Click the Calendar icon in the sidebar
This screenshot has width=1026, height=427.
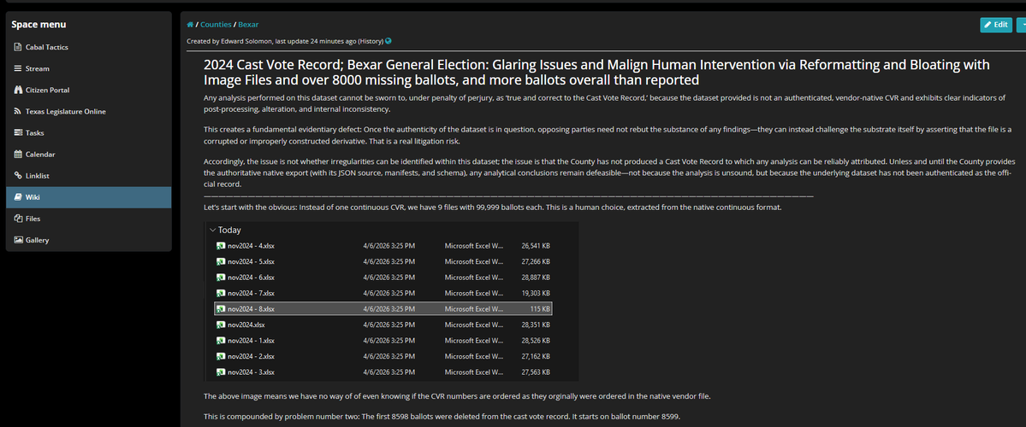click(x=18, y=154)
